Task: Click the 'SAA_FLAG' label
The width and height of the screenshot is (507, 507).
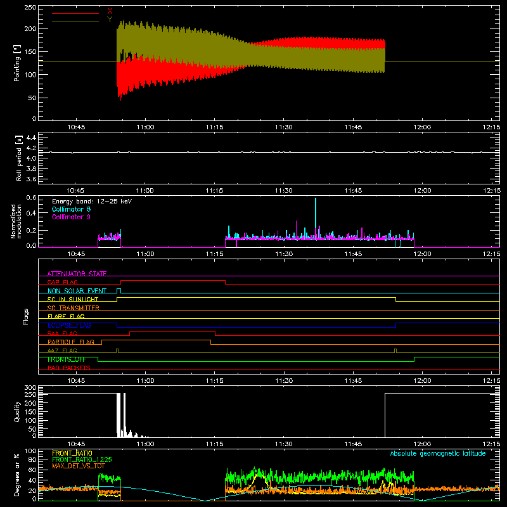Action: click(62, 333)
